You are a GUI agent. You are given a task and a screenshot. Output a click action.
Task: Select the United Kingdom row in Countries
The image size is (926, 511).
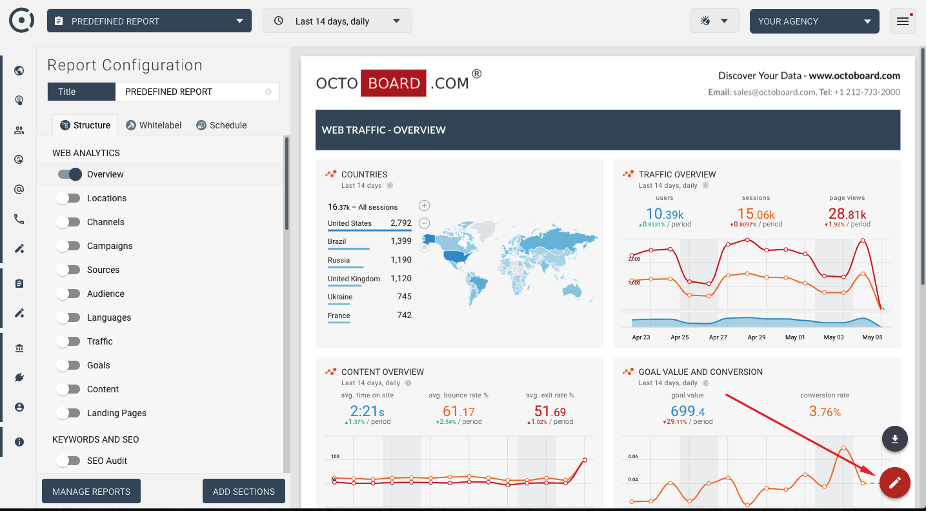point(370,279)
